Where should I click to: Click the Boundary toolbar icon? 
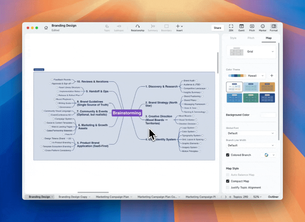[x=166, y=28]
